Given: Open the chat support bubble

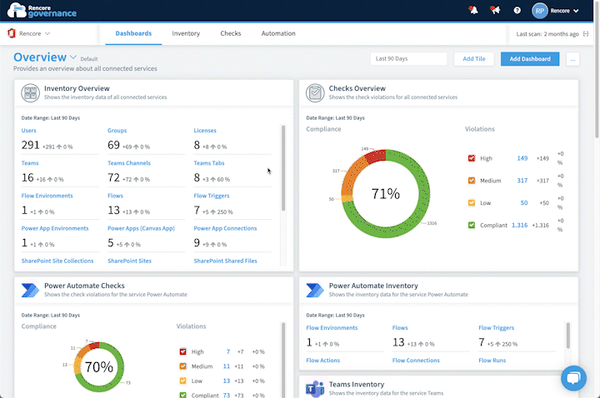Looking at the screenshot, I should pos(573,378).
